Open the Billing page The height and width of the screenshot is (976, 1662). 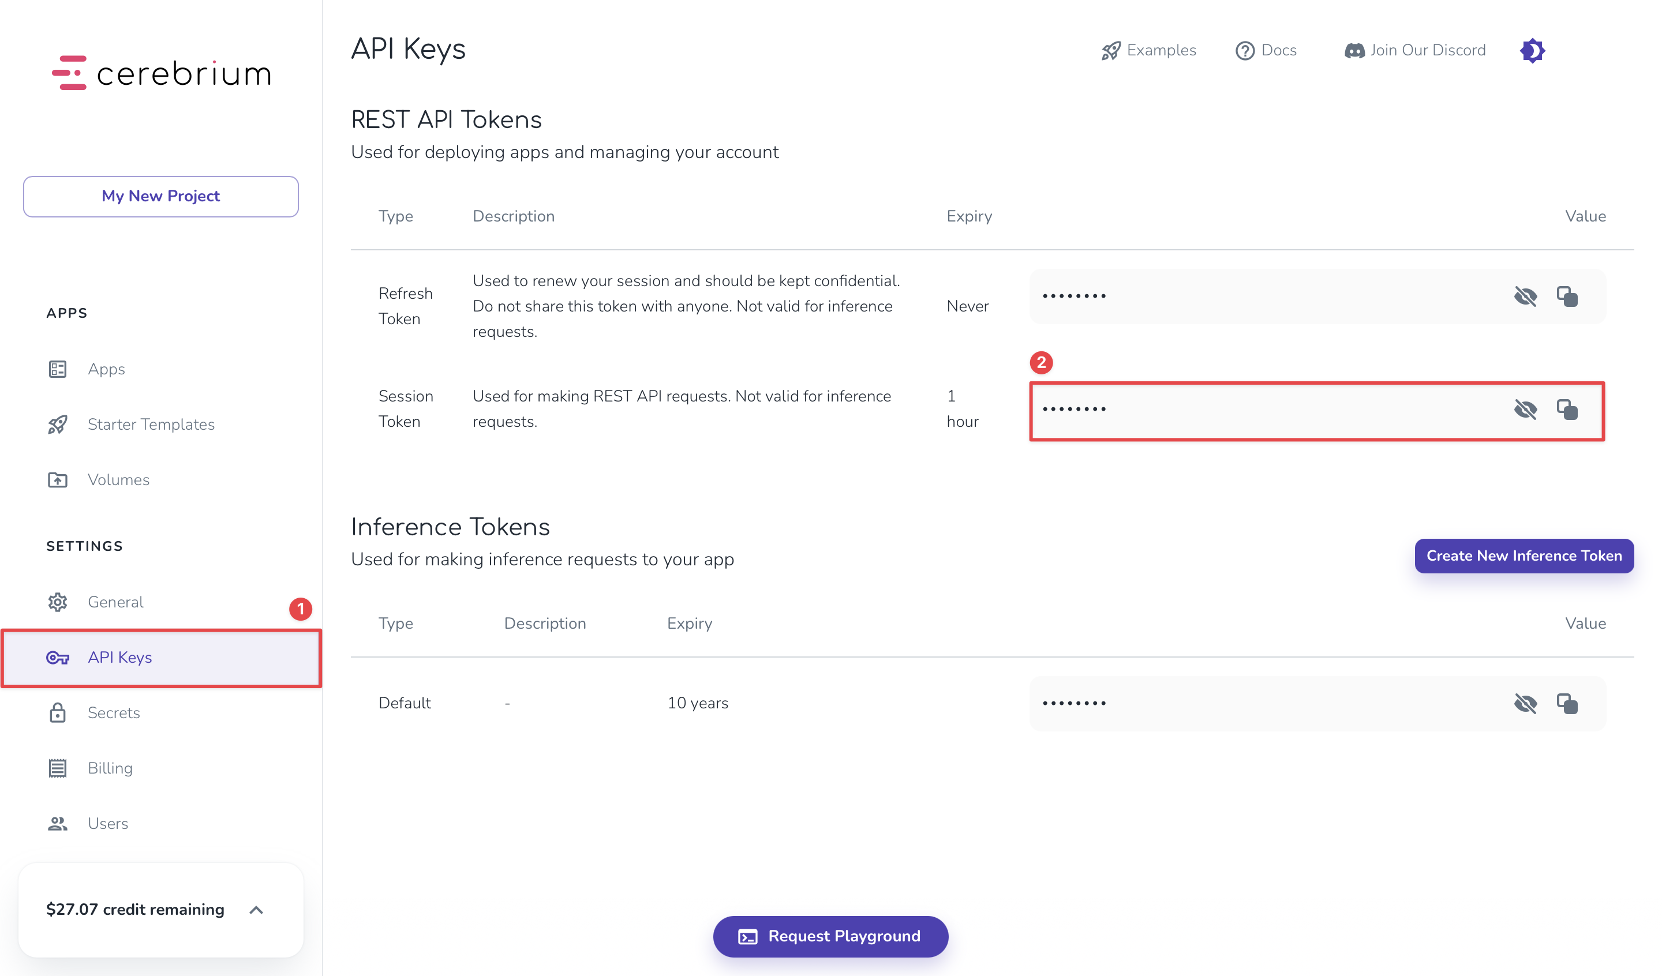point(110,768)
